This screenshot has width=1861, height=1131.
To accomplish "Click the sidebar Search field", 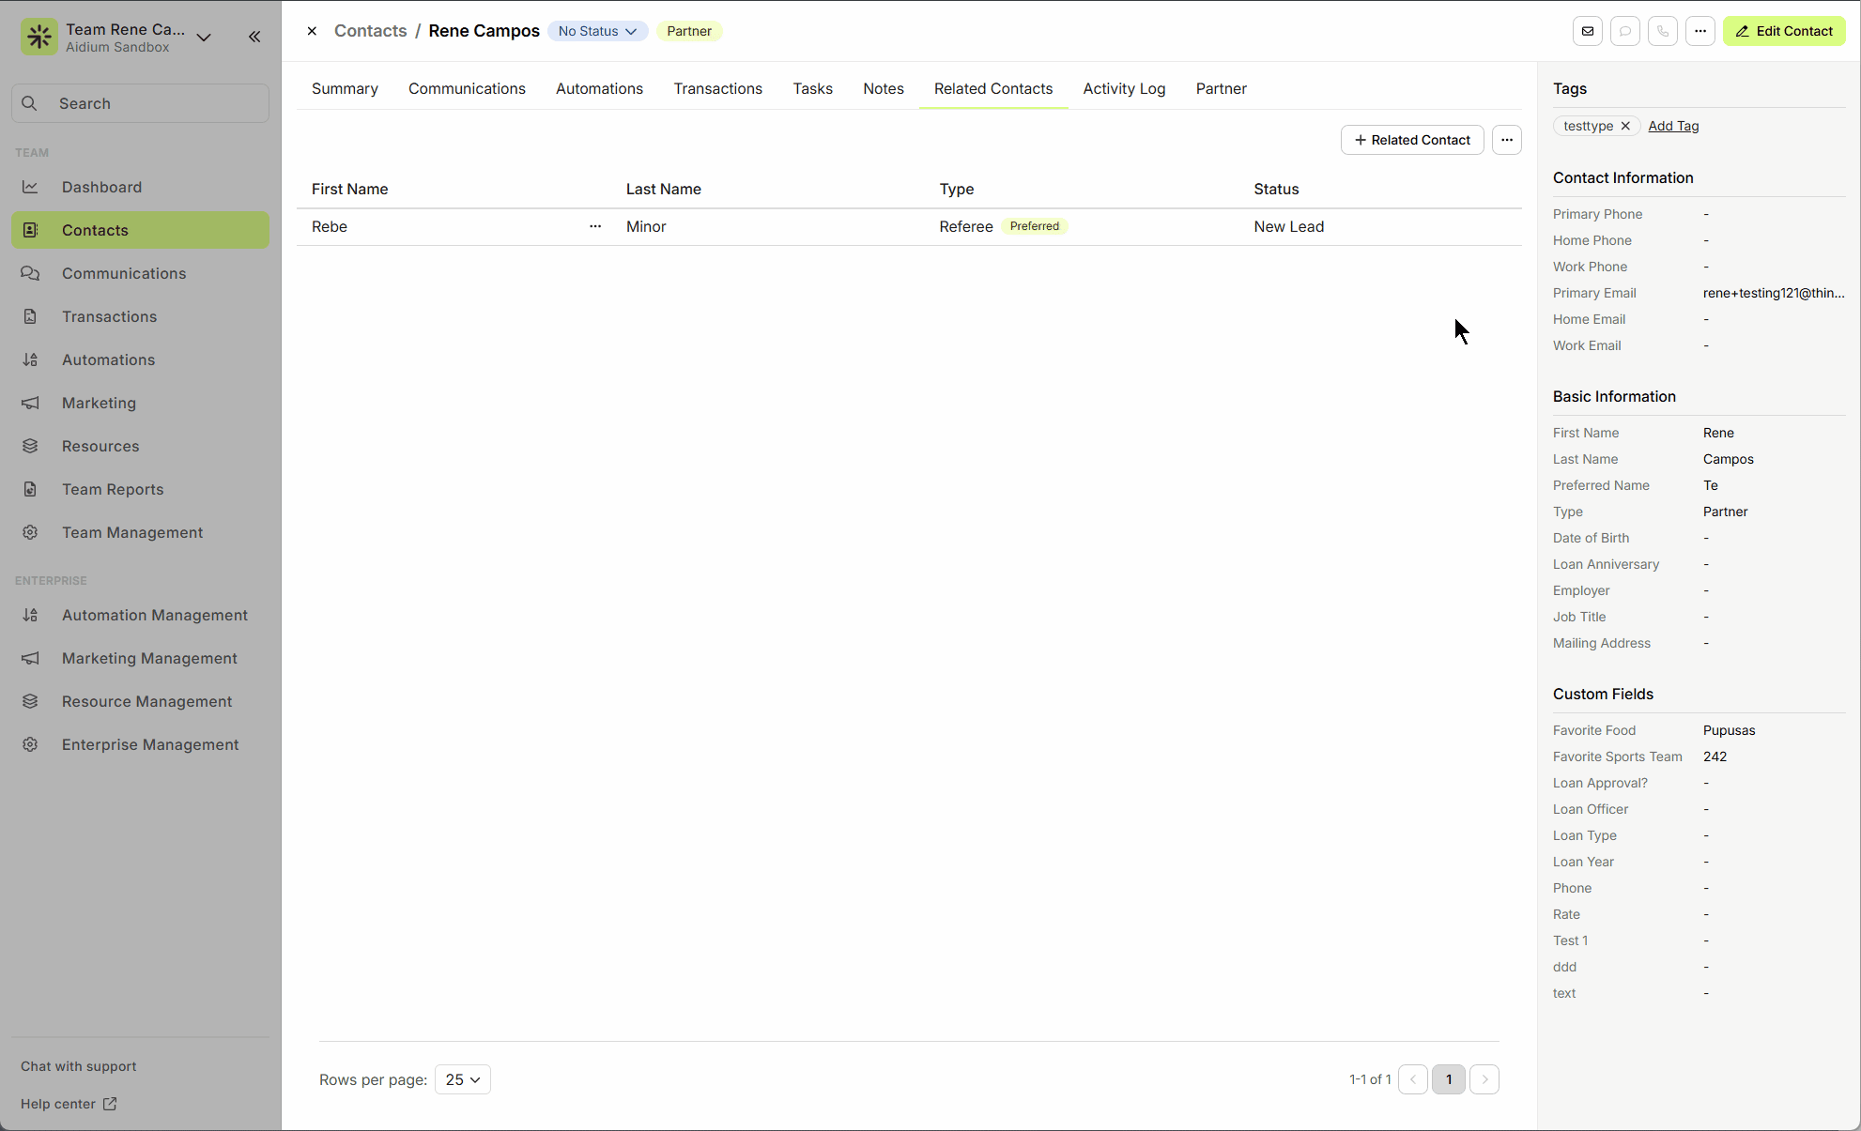I will (x=141, y=103).
